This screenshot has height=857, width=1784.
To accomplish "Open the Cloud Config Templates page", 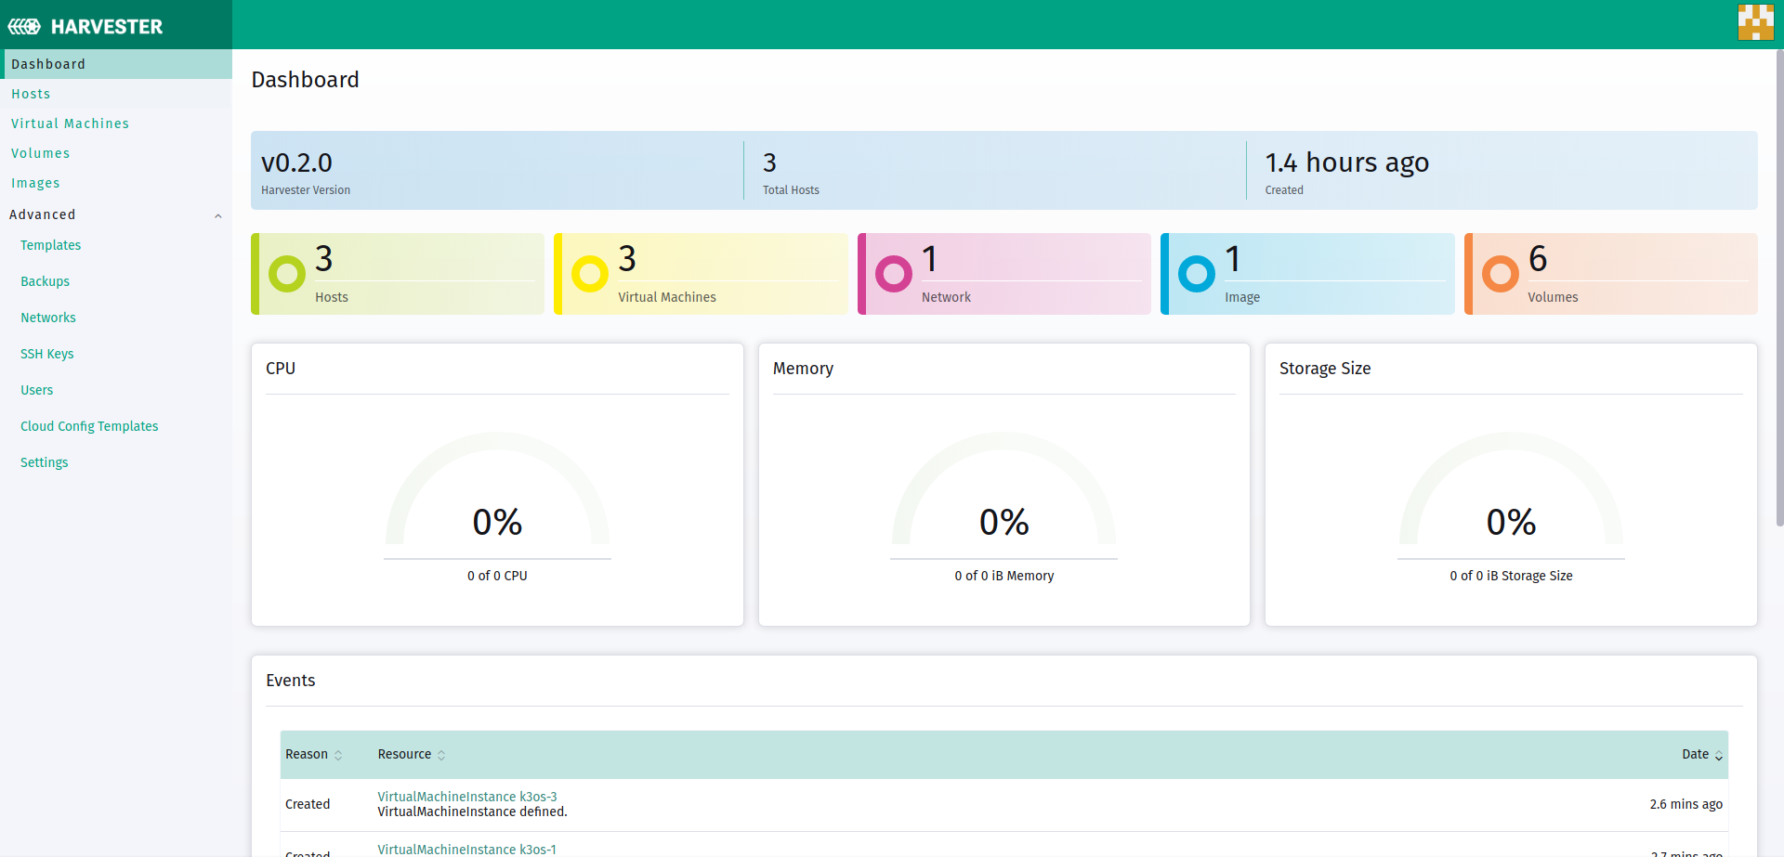I will 89,425.
